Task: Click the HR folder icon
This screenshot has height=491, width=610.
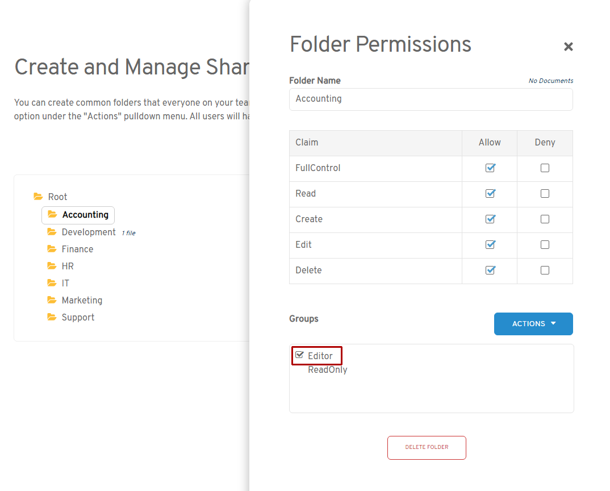Action: pos(52,266)
